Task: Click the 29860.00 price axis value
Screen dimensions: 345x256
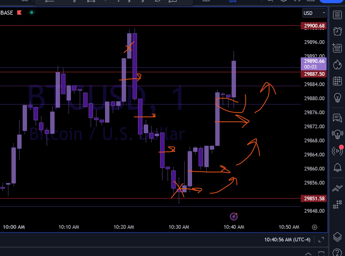Action: click(x=314, y=169)
